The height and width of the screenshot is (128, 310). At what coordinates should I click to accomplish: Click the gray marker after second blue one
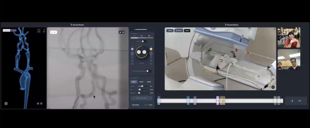[x=195, y=100]
